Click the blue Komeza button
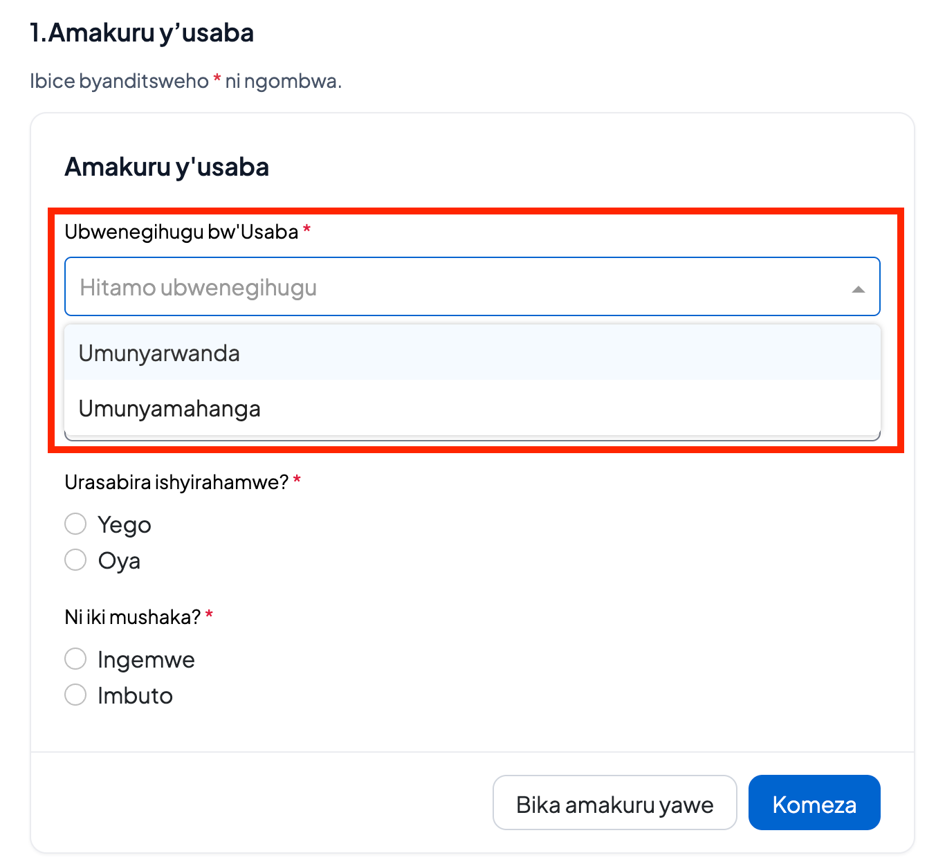Viewport: 945px width, 862px height. (x=814, y=803)
